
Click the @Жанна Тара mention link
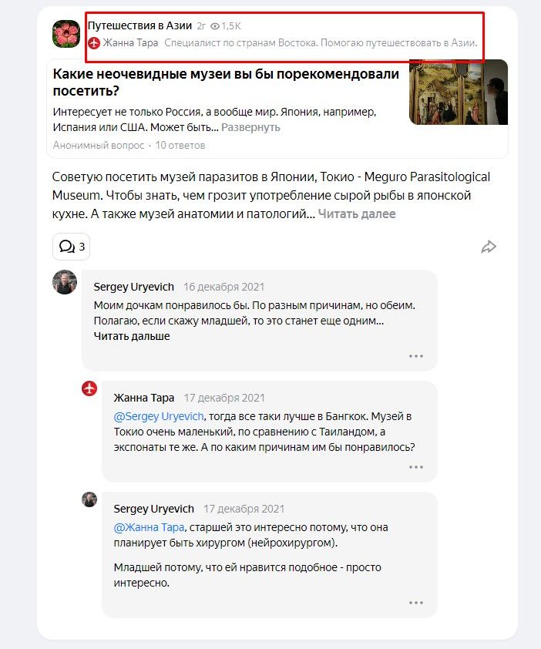[x=149, y=527]
